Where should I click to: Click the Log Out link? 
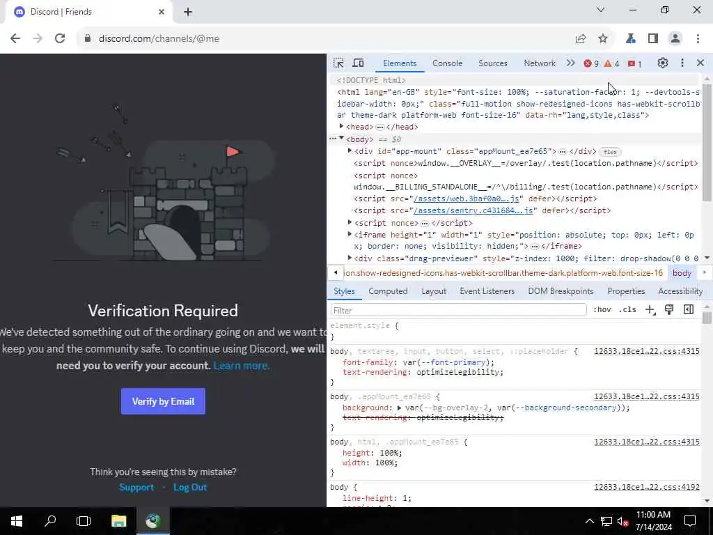(x=190, y=487)
